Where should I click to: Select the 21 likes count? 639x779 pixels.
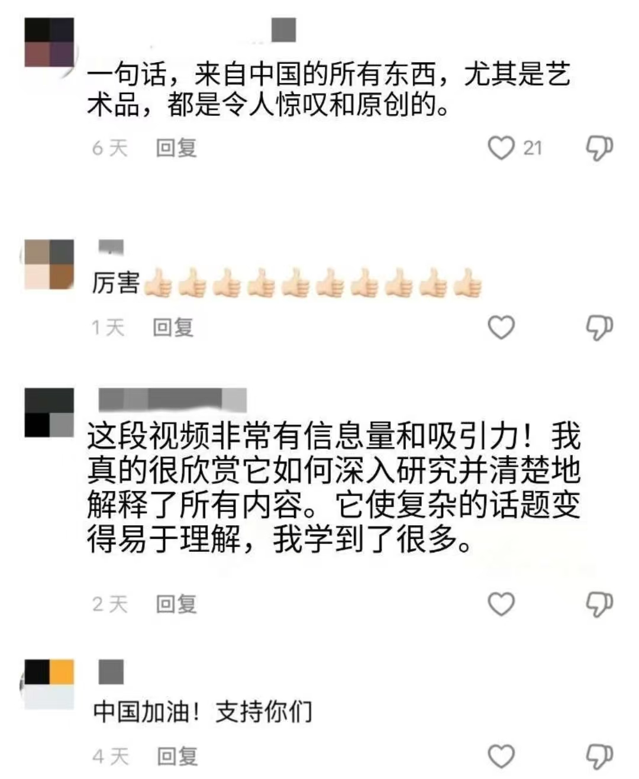pyautogui.click(x=532, y=148)
